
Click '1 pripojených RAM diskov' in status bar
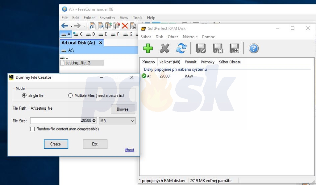pyautogui.click(x=162, y=181)
